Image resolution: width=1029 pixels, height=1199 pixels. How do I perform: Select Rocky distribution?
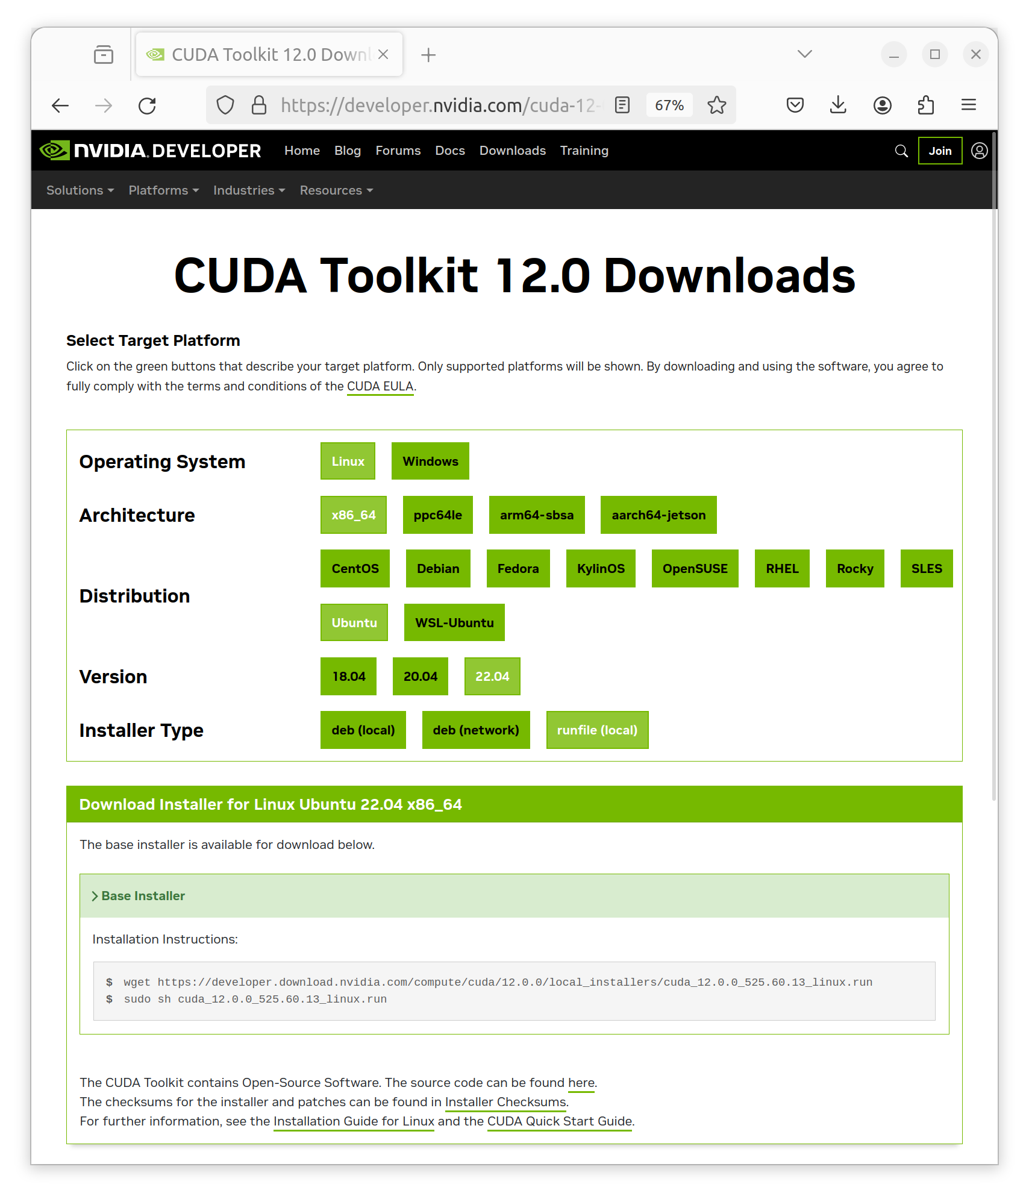[855, 569]
